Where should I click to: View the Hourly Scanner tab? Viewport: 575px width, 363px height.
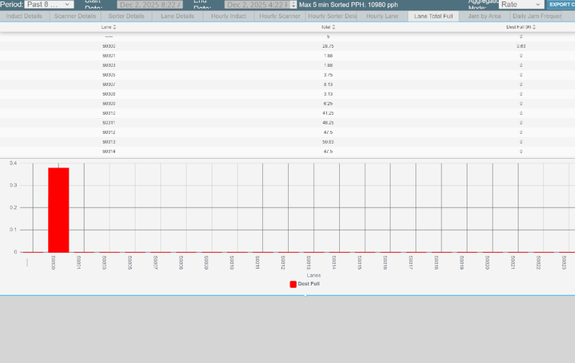pyautogui.click(x=279, y=16)
